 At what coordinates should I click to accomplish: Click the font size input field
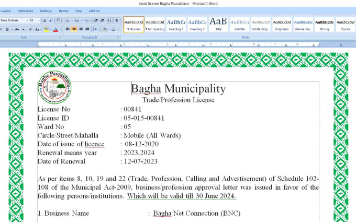(33, 20)
